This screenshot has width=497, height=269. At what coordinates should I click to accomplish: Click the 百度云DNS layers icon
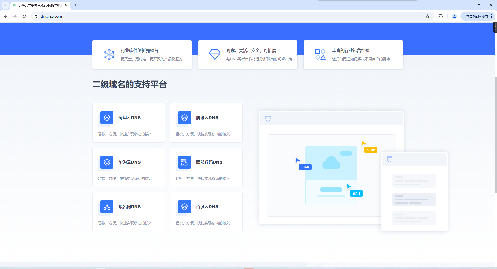(x=185, y=207)
